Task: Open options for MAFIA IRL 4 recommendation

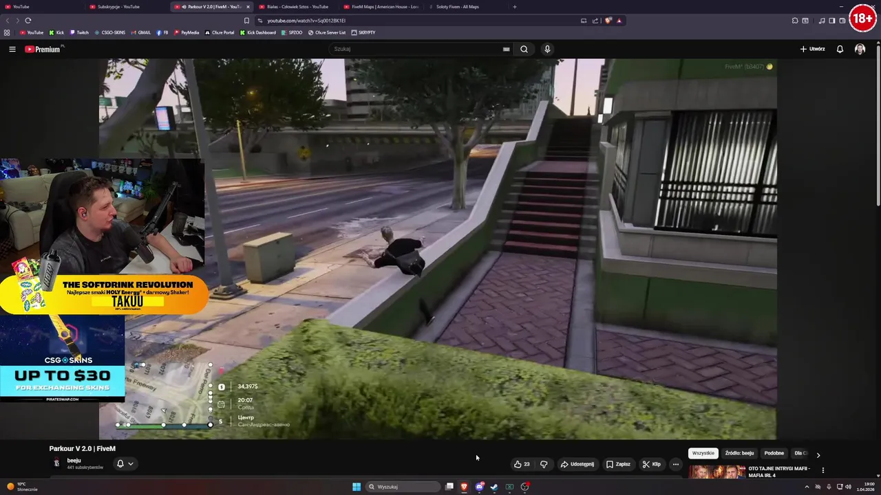Action: click(822, 470)
